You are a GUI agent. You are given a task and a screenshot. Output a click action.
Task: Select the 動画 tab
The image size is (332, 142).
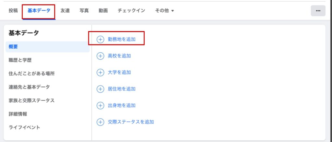[x=103, y=11]
